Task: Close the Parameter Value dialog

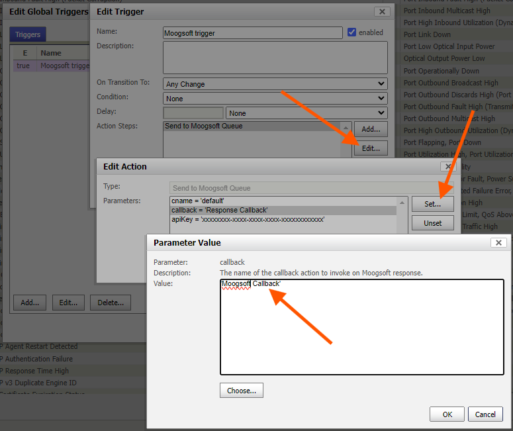Action: (498, 242)
